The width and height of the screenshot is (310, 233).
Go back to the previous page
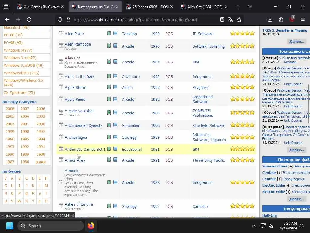click(x=7, y=19)
